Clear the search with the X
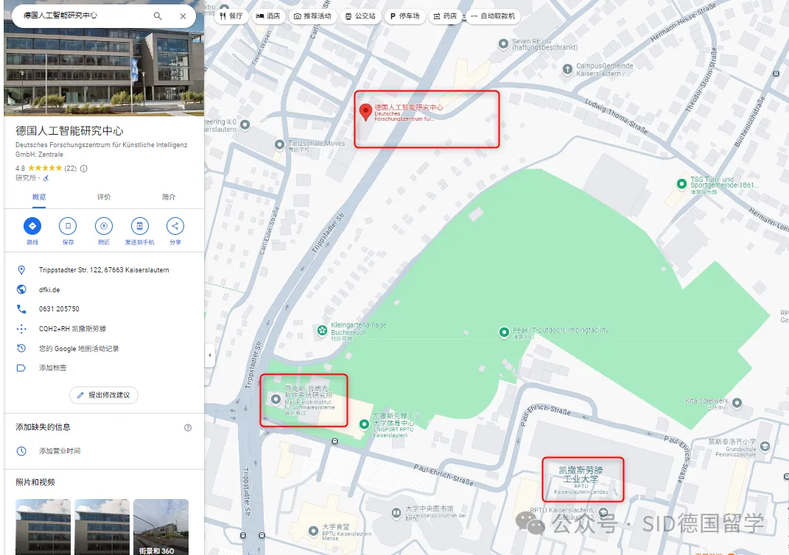The height and width of the screenshot is (555, 789). click(x=183, y=15)
